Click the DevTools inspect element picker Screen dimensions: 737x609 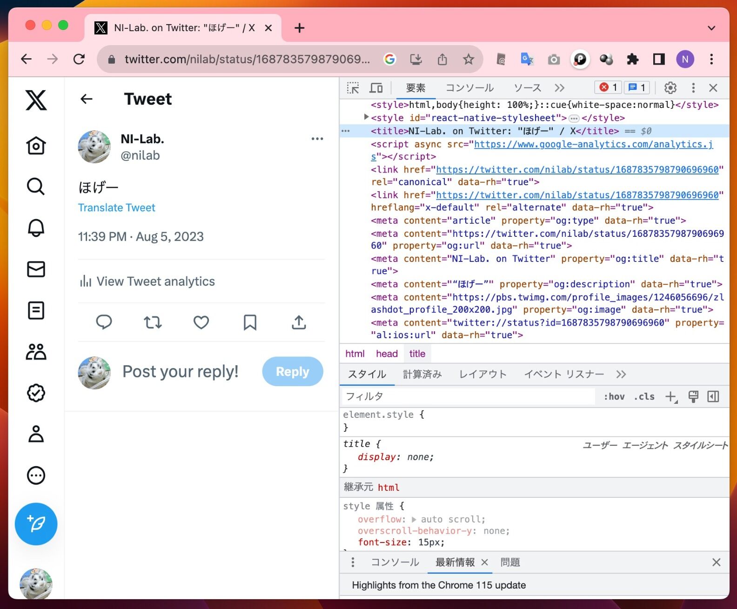[353, 88]
